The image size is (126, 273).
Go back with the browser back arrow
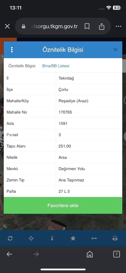click(x=9, y=254)
